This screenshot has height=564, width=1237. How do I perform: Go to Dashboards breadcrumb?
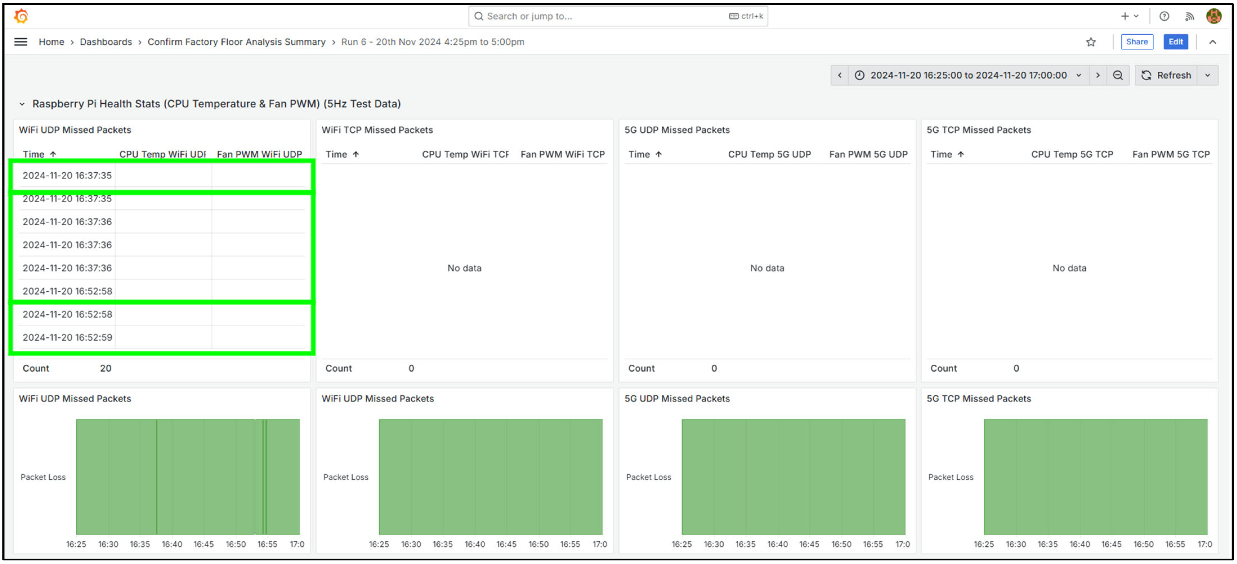click(106, 42)
